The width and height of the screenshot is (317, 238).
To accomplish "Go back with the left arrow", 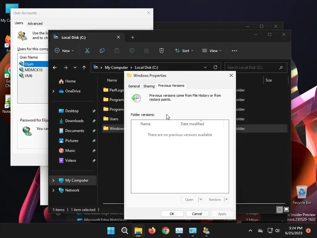I will [55, 68].
